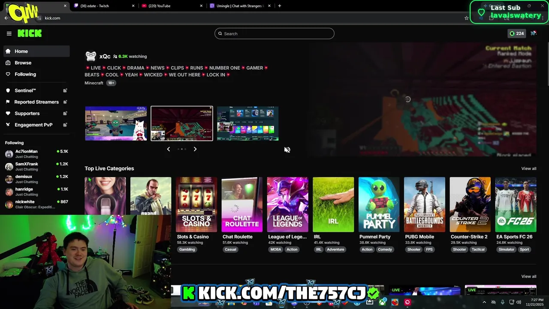Click the Sentinel shield icon
The height and width of the screenshot is (309, 549).
[x=8, y=91]
